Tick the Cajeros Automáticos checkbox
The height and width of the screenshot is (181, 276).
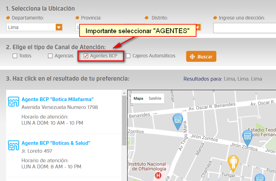pos(128,56)
